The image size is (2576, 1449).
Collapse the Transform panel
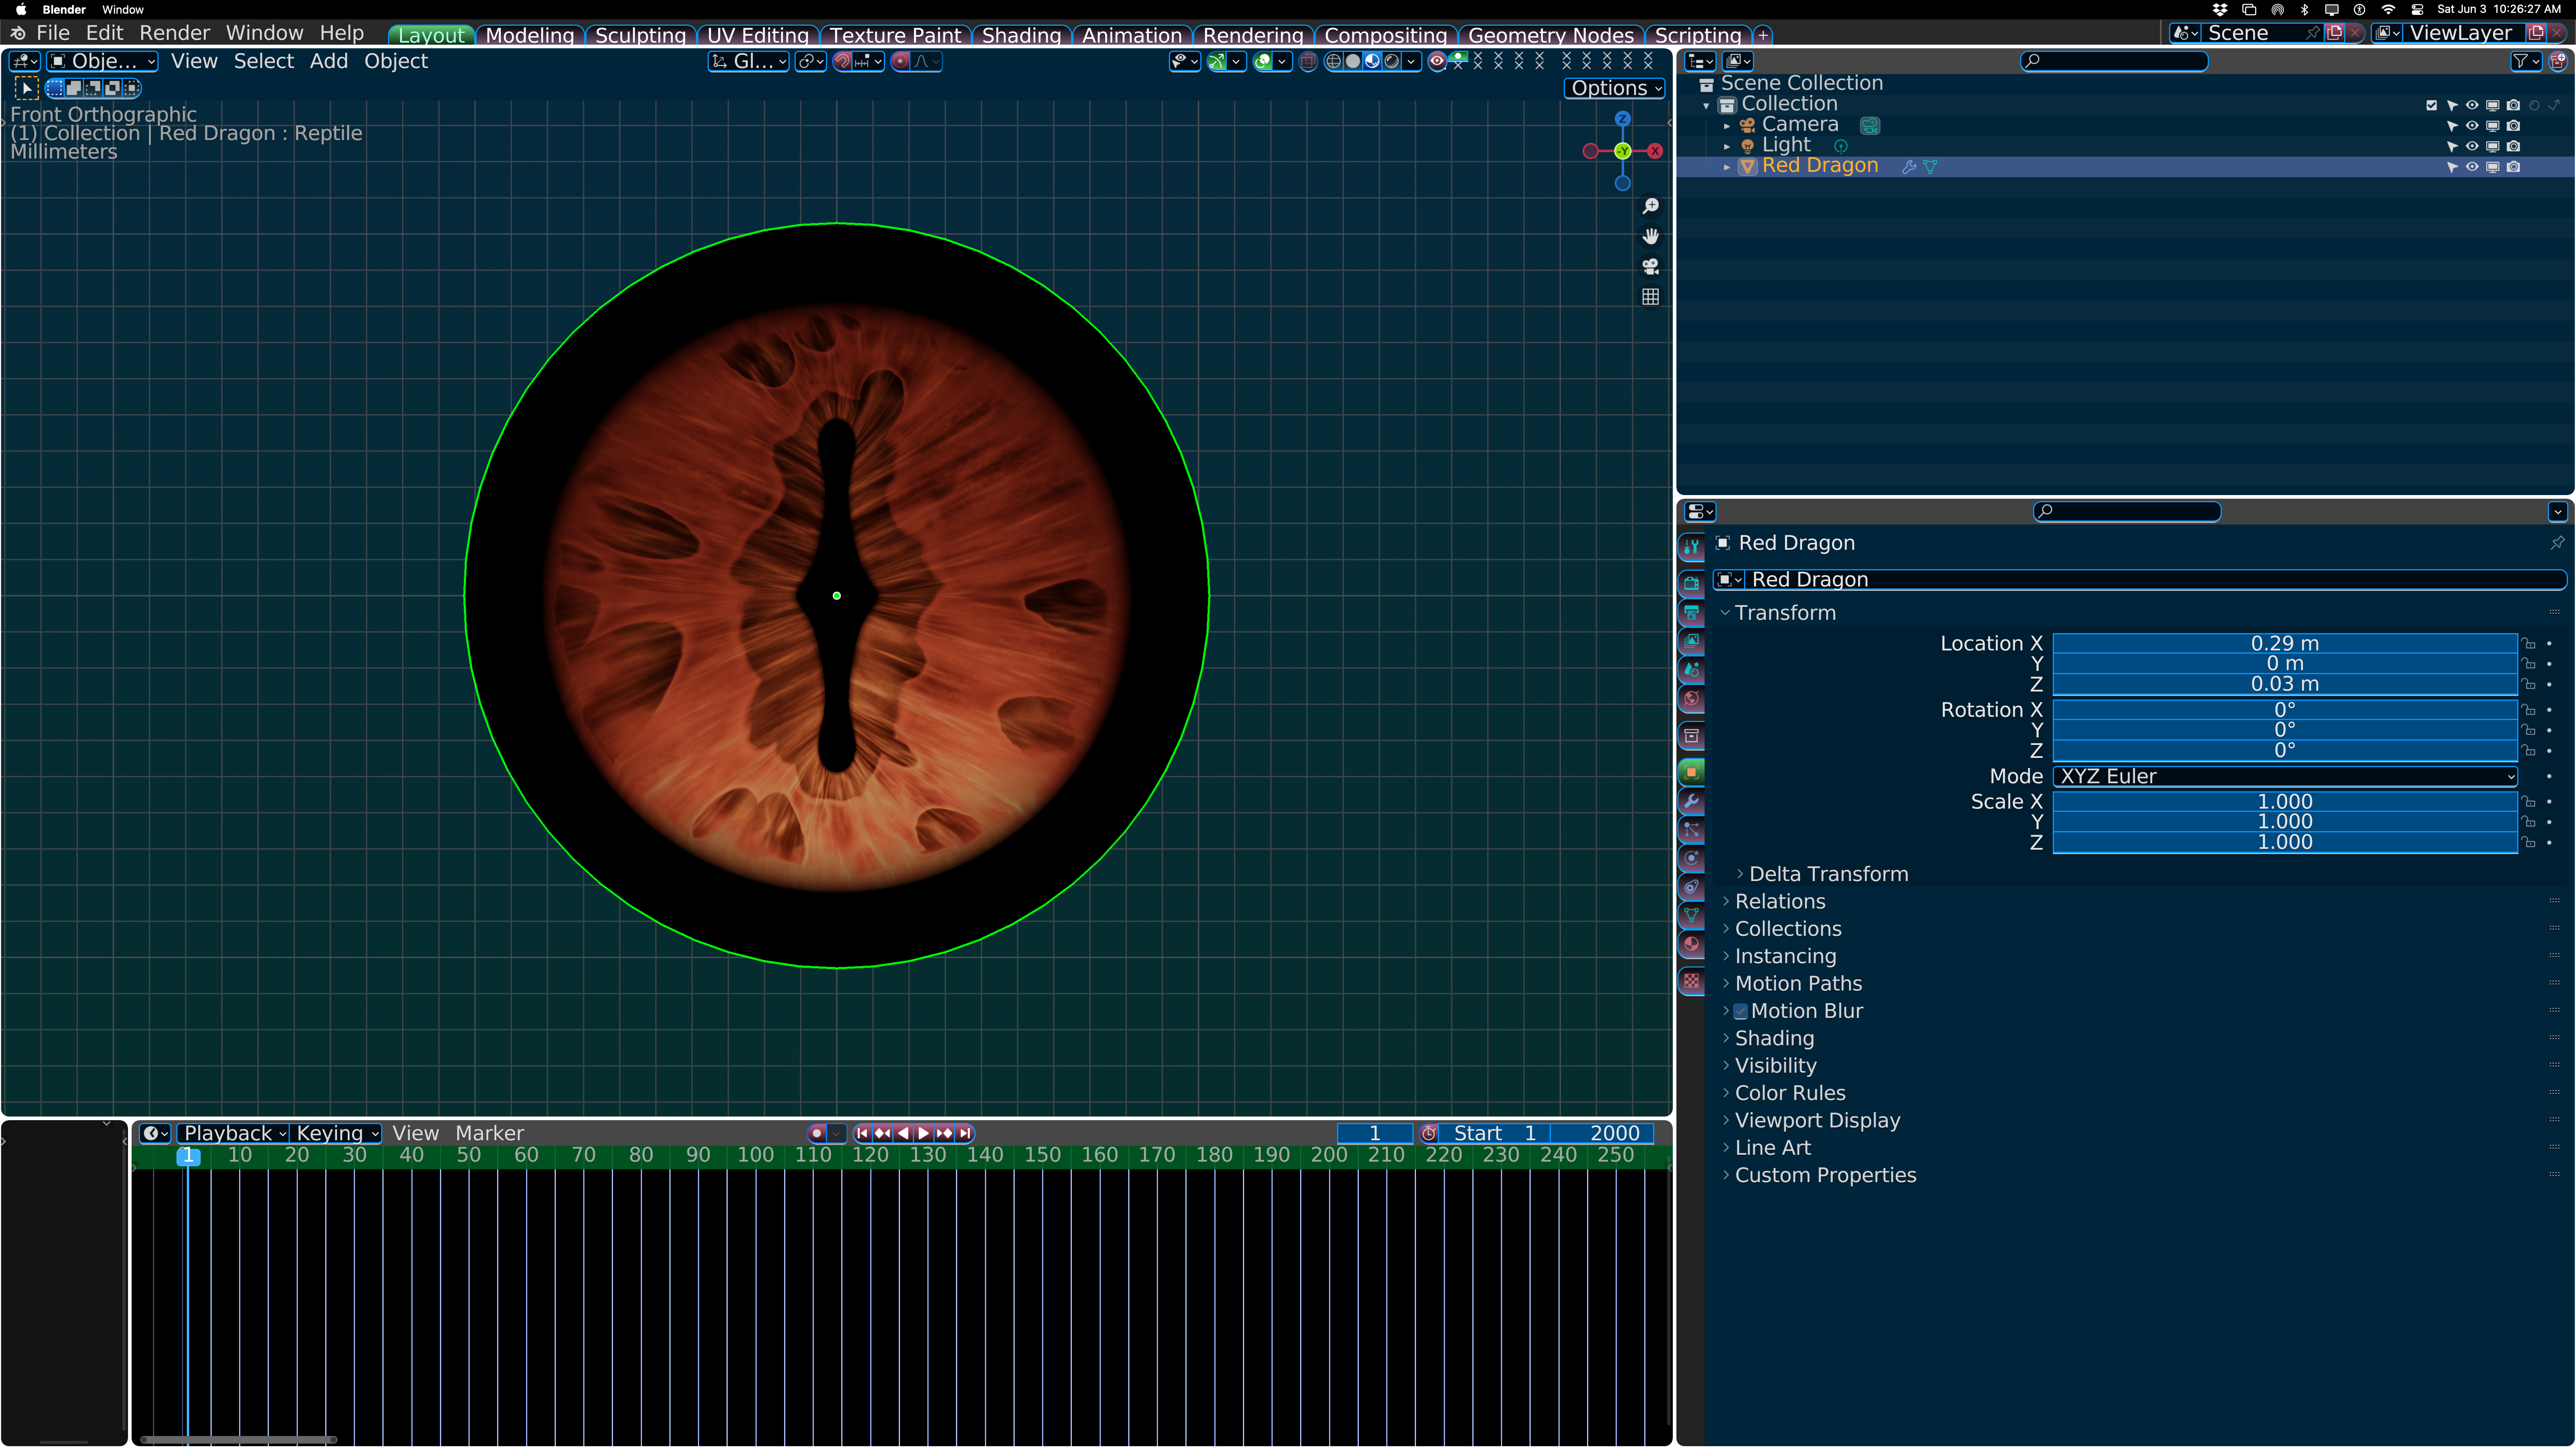click(1785, 613)
